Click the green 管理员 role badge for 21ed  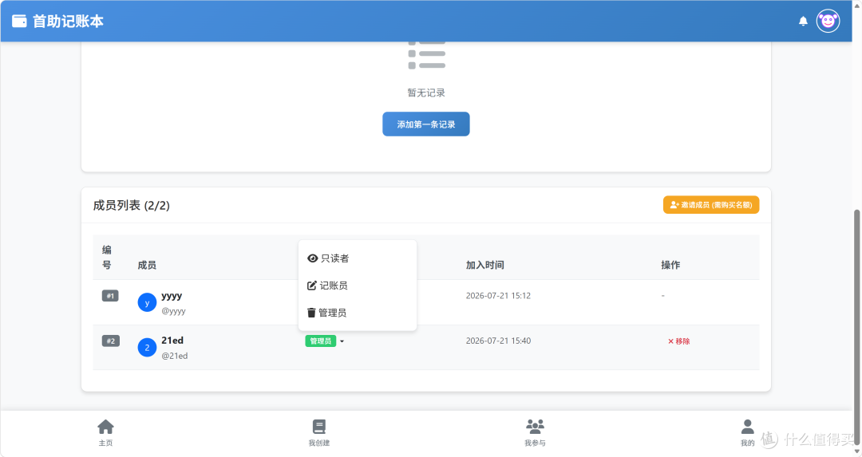(x=321, y=341)
